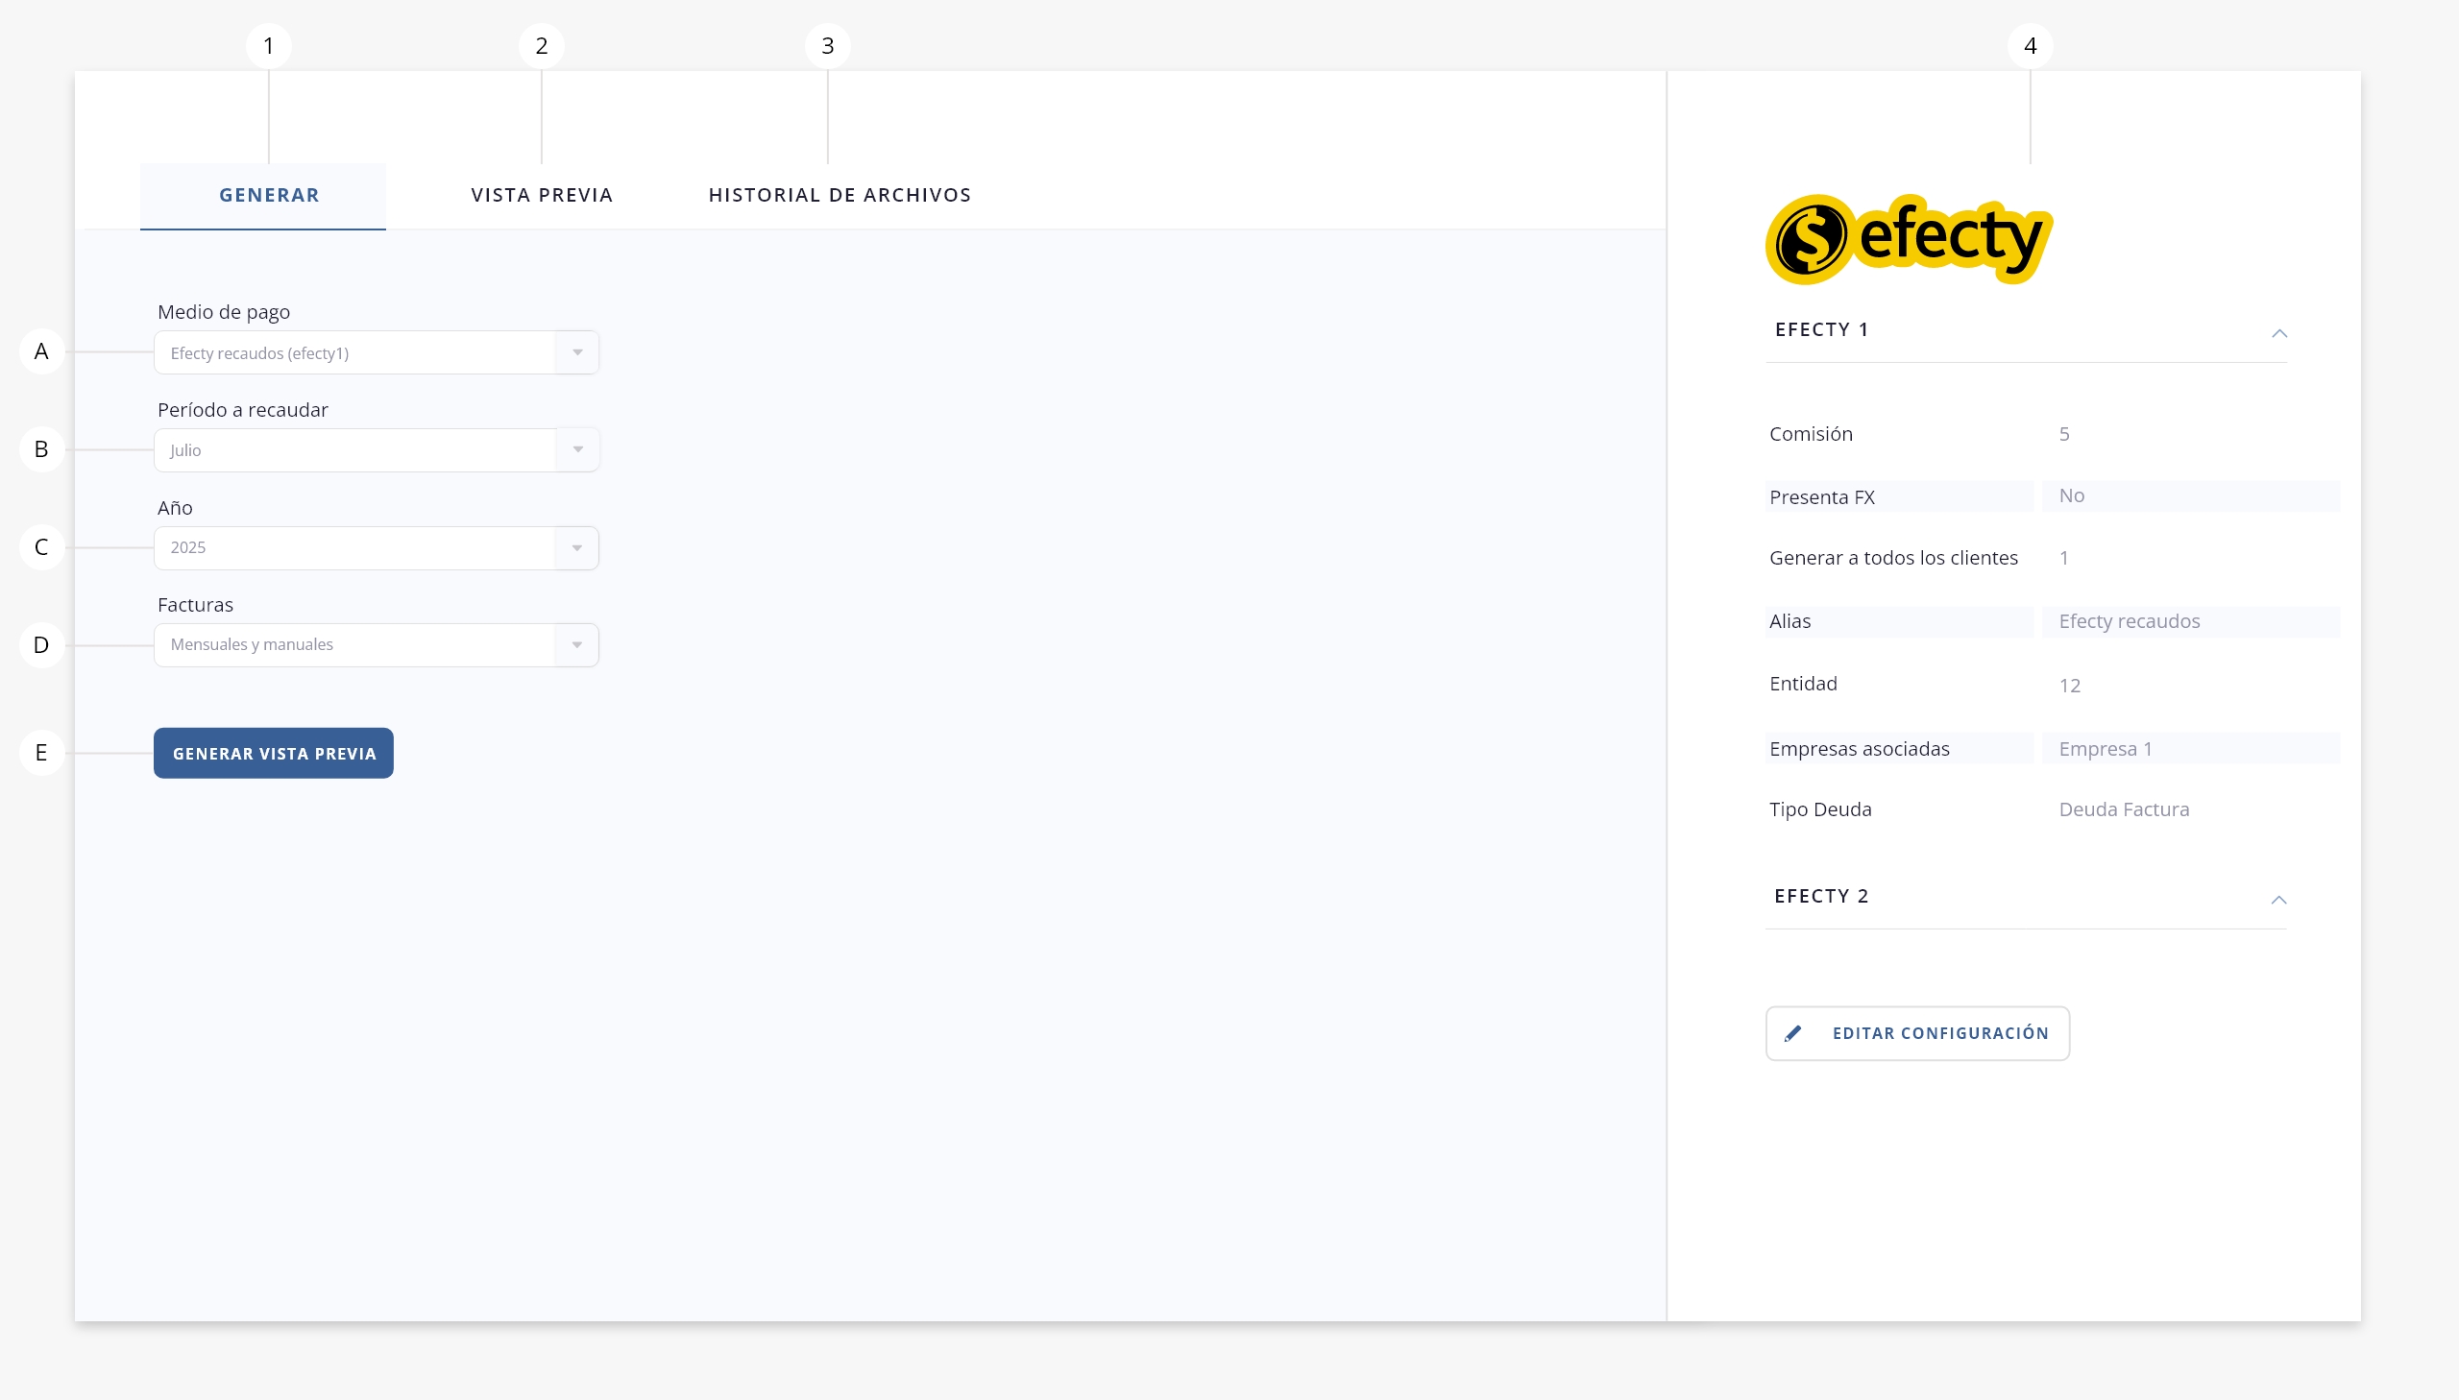The width and height of the screenshot is (2459, 1400).
Task: Select the Generar tab
Action: [x=268, y=195]
